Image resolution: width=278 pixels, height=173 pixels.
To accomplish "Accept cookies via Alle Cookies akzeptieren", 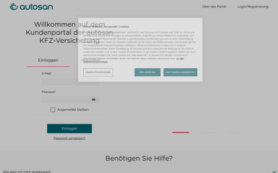I will [180, 72].
